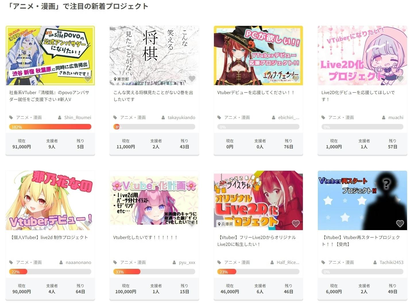The height and width of the screenshot is (305, 412).
Task: Like the Vtuber再スタート project via heart icon
Action: click(400, 223)
